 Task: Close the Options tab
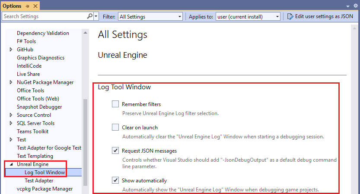[35, 6]
